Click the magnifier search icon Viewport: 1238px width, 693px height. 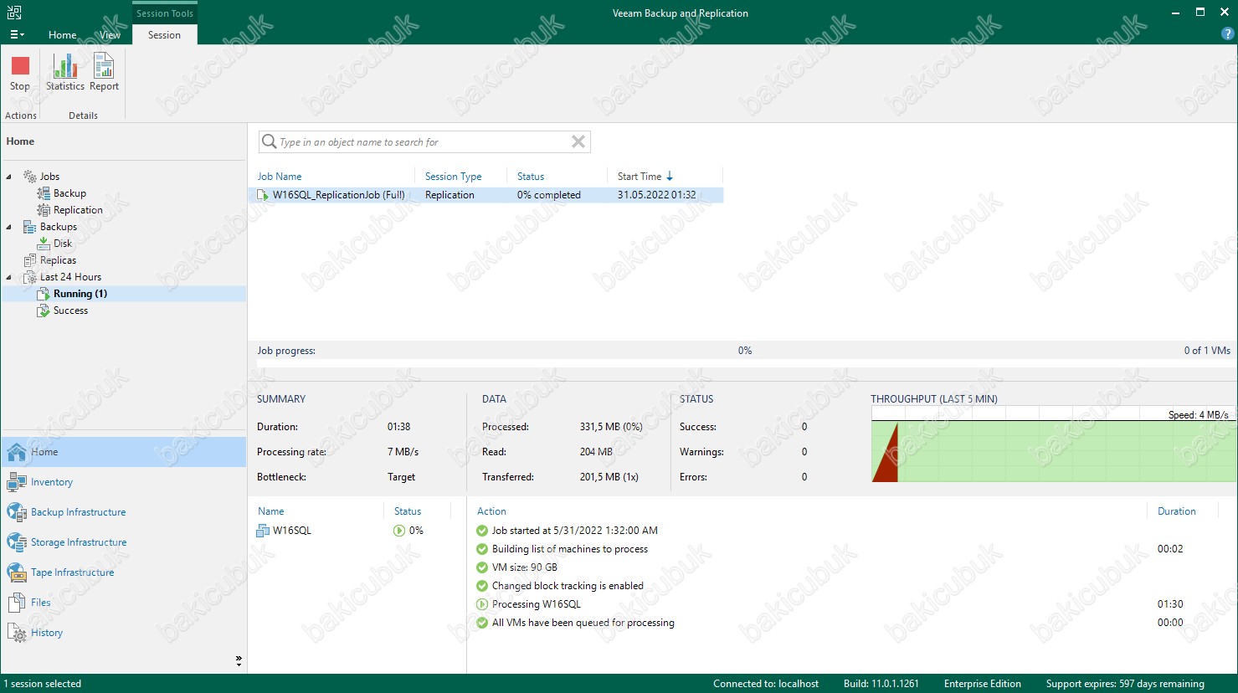click(x=269, y=141)
